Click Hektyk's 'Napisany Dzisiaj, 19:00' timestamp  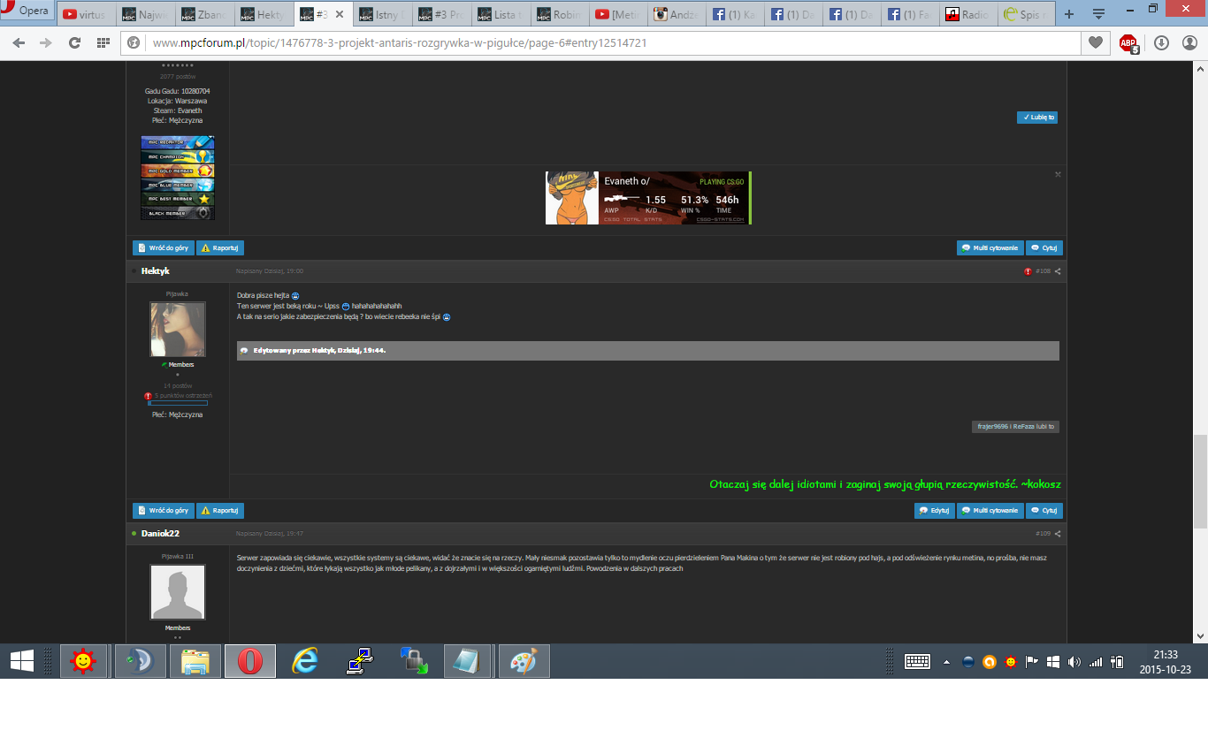(x=270, y=271)
